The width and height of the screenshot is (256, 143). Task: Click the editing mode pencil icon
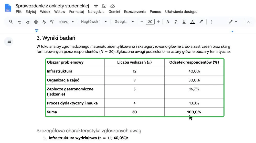231,22
